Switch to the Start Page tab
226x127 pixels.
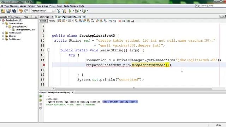(x=44, y=17)
